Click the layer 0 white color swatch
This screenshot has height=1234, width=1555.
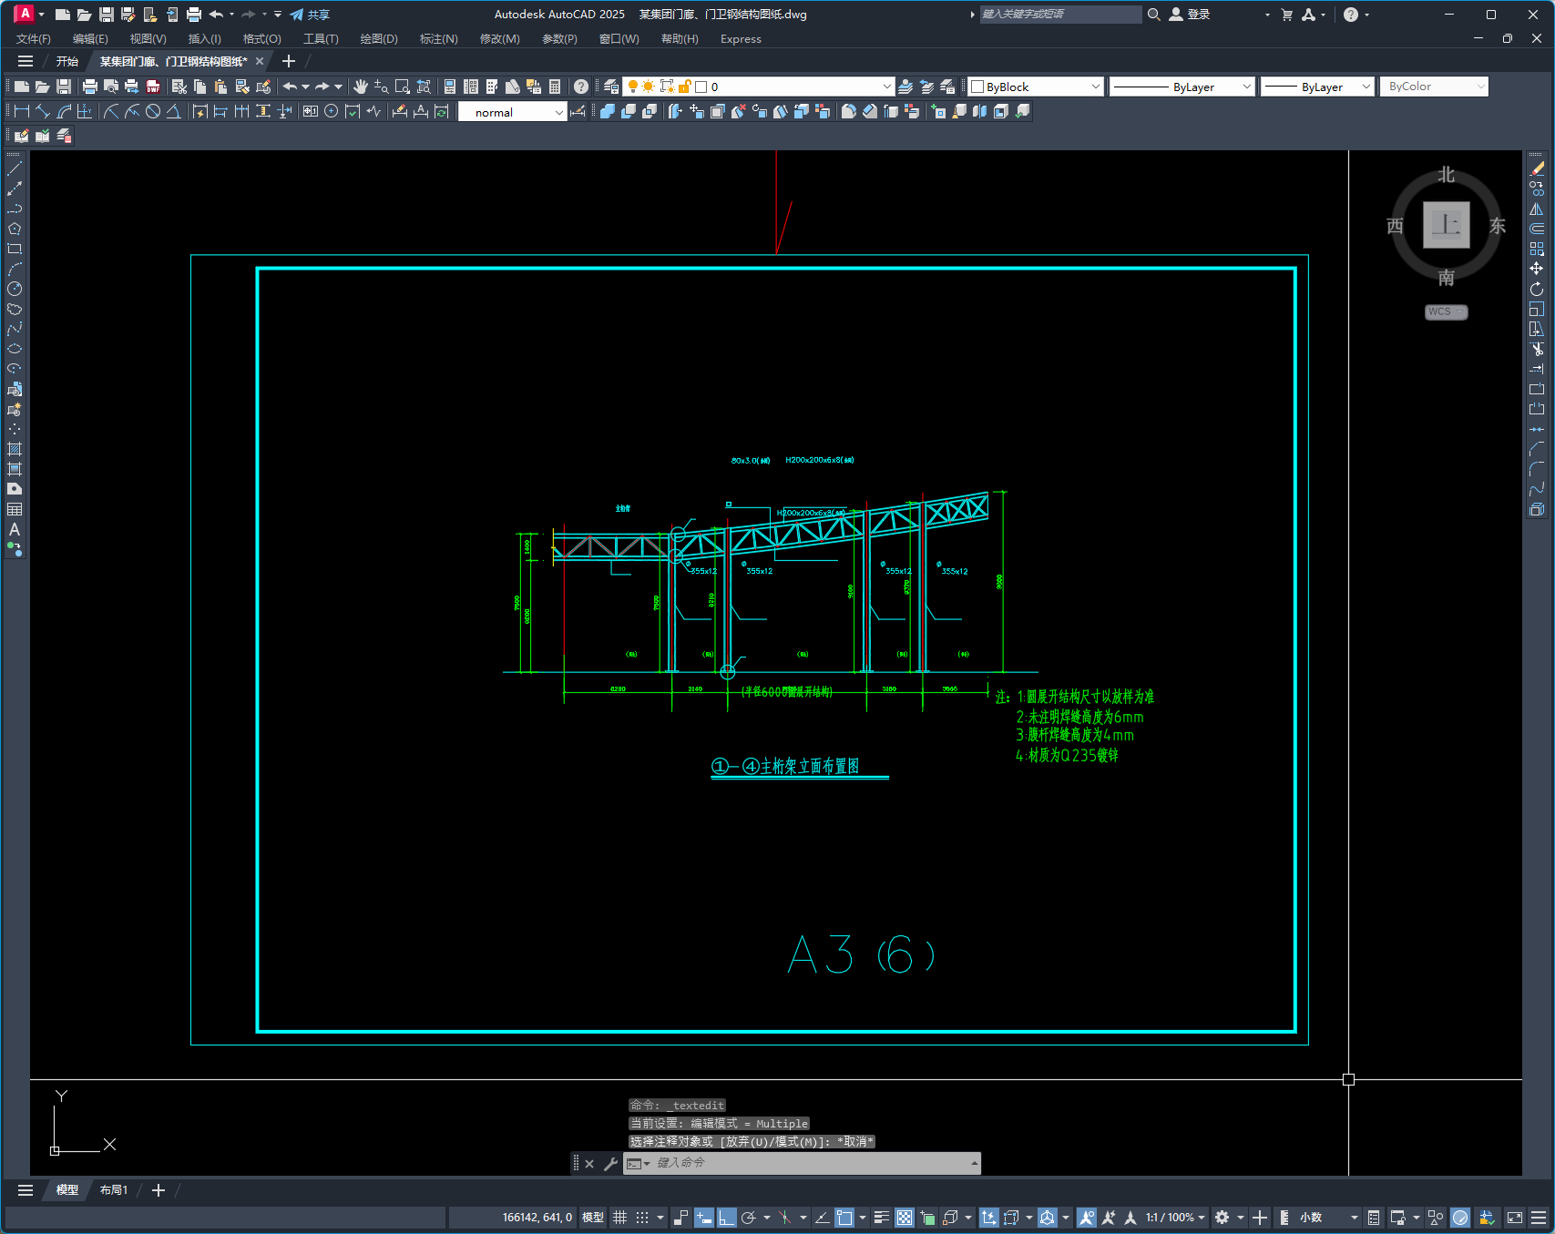[x=701, y=87]
